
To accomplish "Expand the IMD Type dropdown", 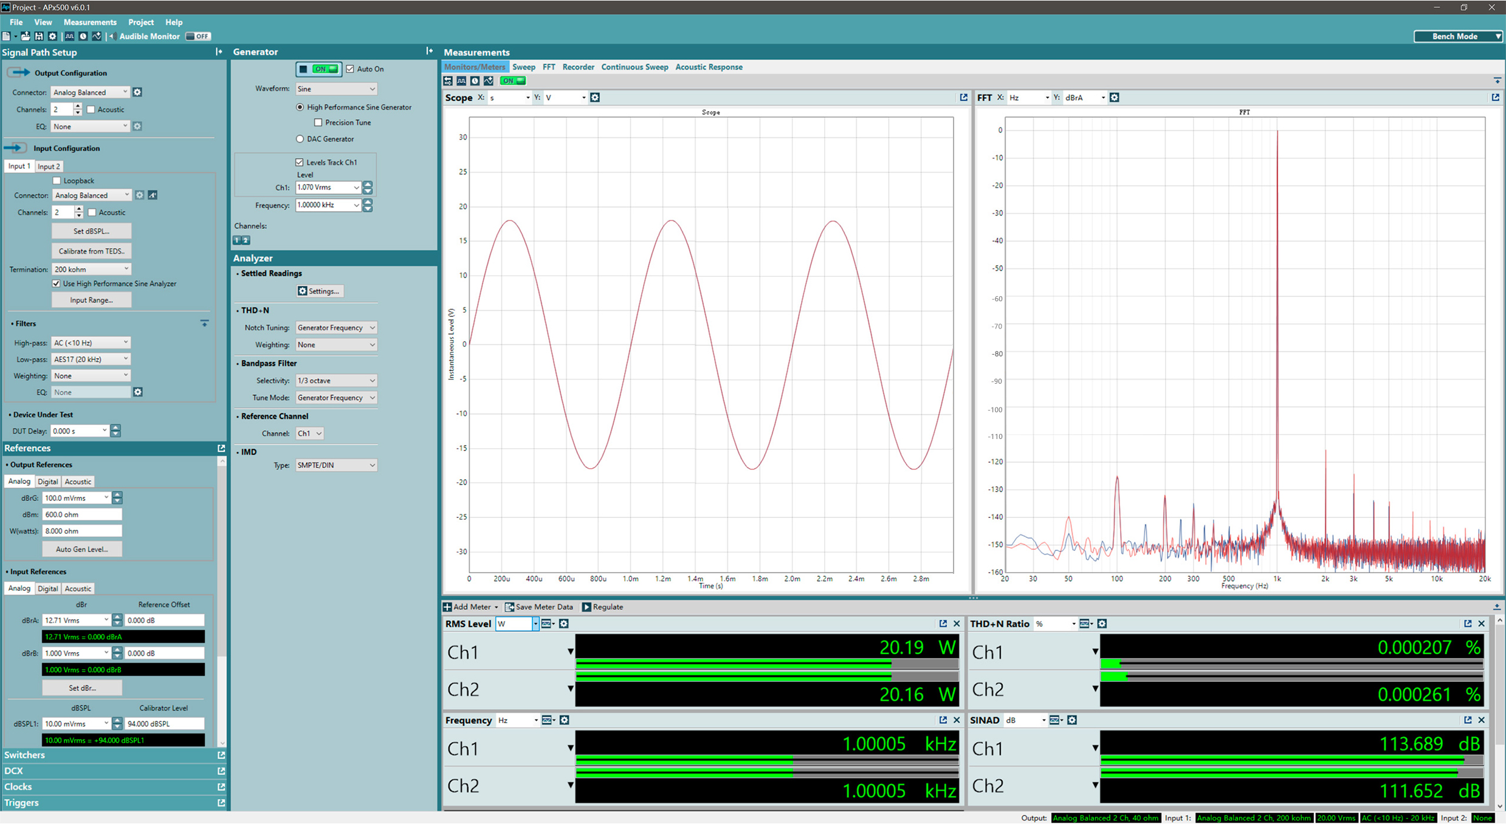I will click(336, 465).
